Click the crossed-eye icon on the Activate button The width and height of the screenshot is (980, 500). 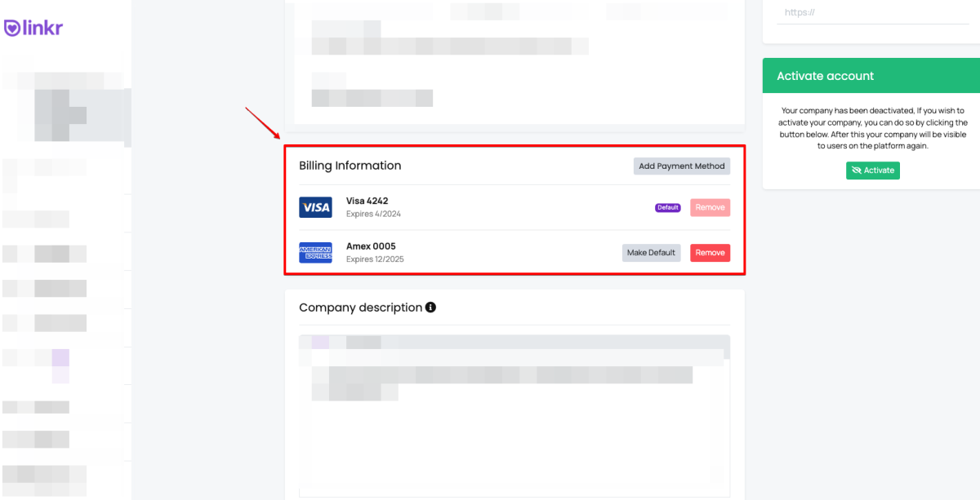tap(857, 170)
